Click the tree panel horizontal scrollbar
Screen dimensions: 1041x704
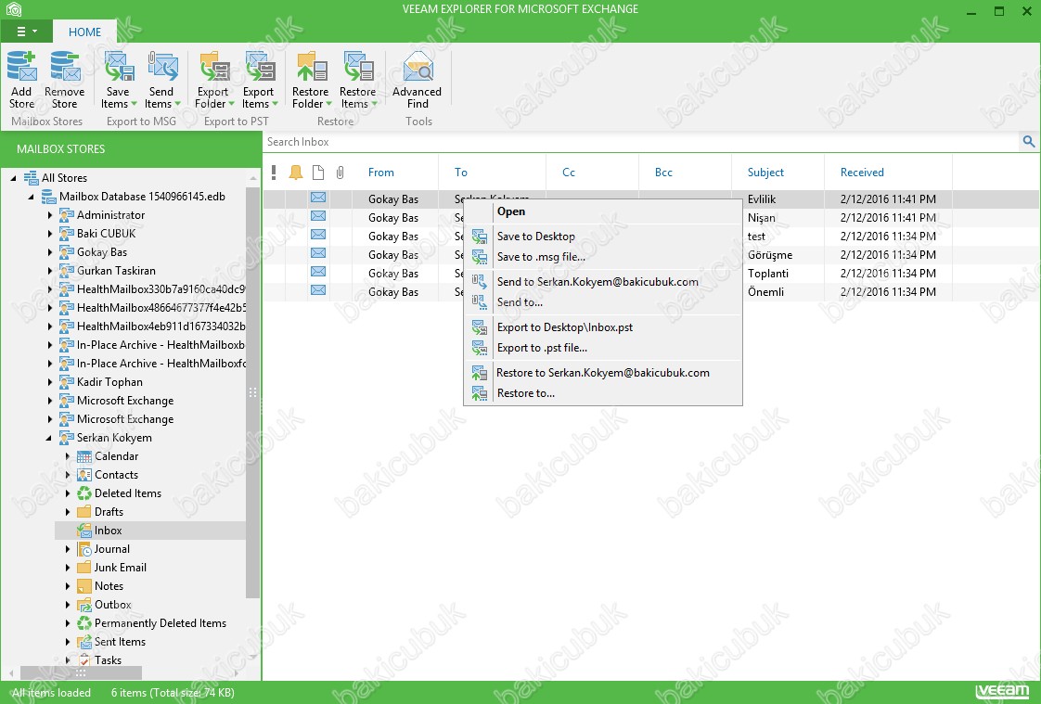81,672
